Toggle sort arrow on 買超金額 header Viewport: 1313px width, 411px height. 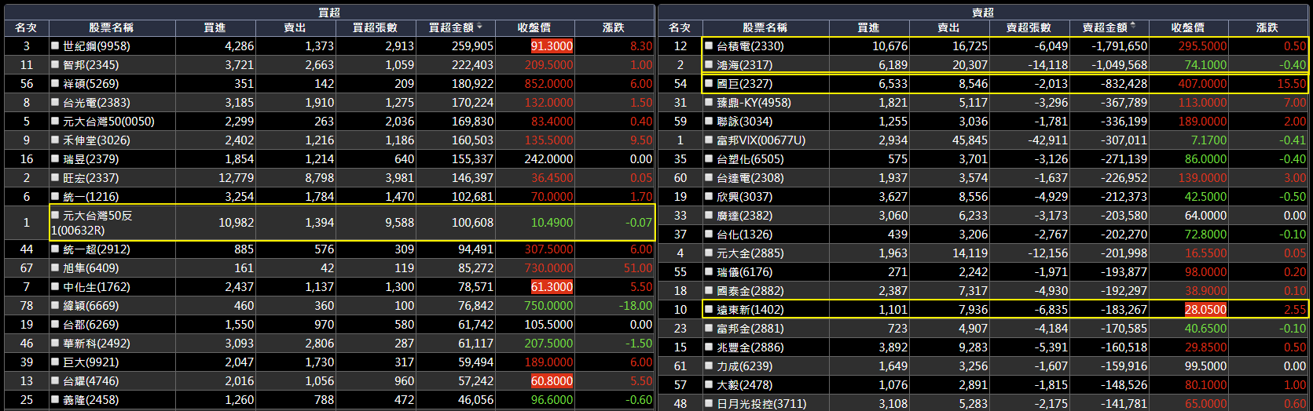[x=479, y=26]
